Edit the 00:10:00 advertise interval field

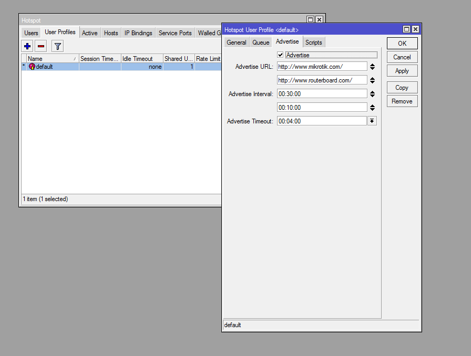click(x=322, y=108)
